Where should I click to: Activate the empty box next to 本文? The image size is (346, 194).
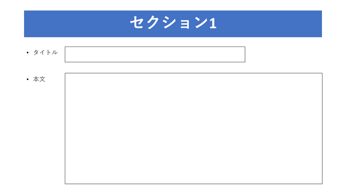pos(194,128)
